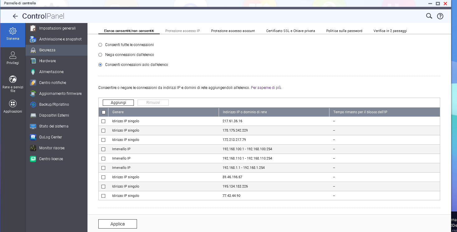Click the Stato del sistema monitor icon
The height and width of the screenshot is (232, 457).
(x=33, y=126)
